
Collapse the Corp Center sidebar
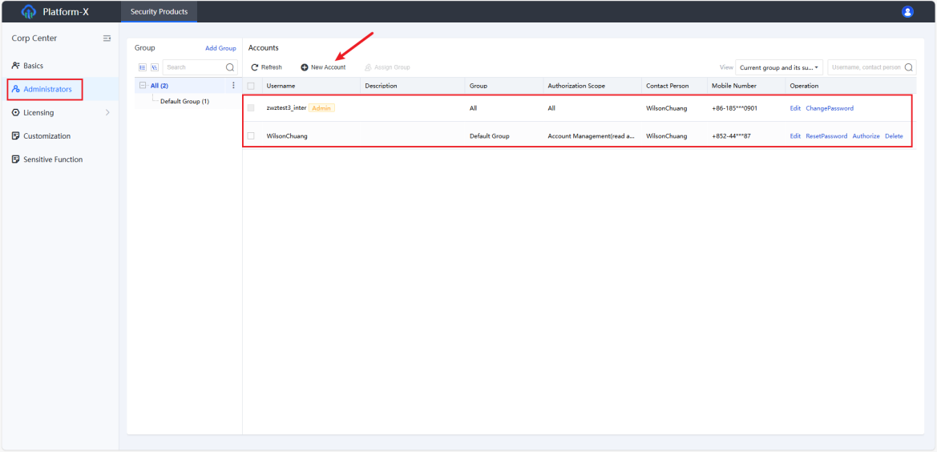[107, 38]
